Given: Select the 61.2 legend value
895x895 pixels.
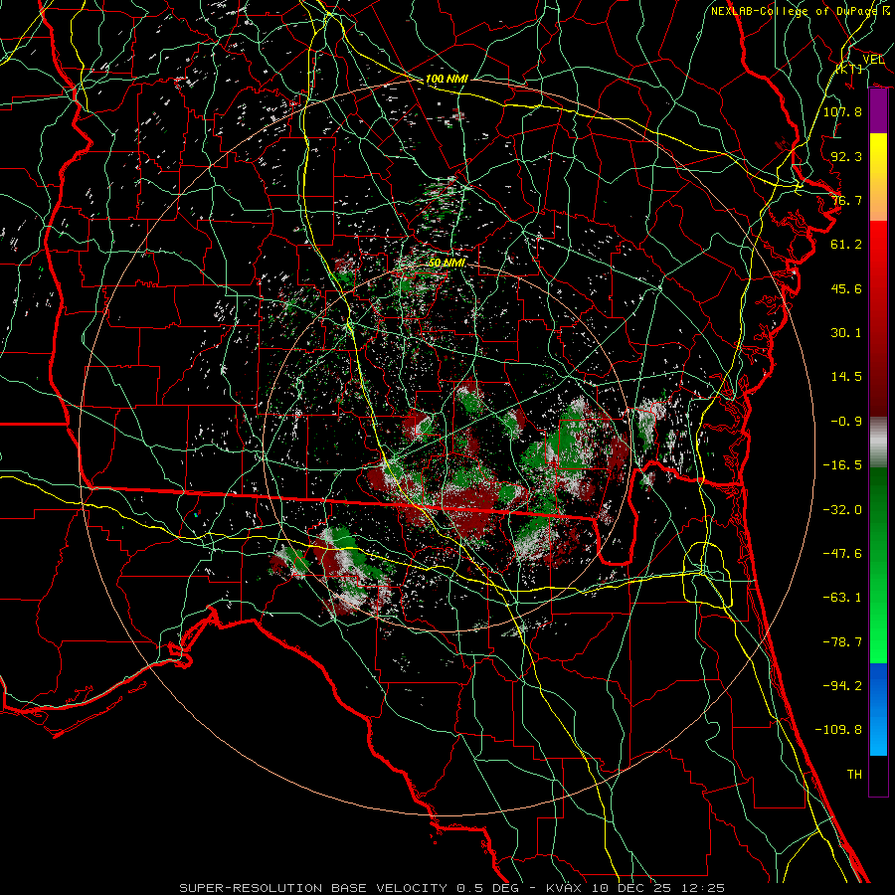Looking at the screenshot, I should [x=846, y=245].
